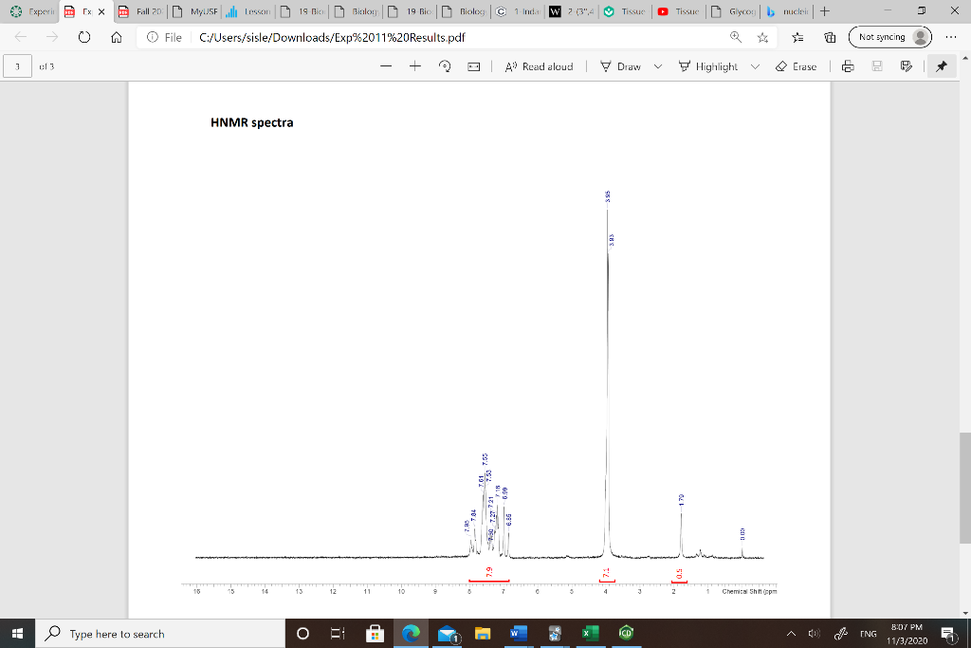
Task: Launch Microsoft Store from taskbar
Action: 374,633
